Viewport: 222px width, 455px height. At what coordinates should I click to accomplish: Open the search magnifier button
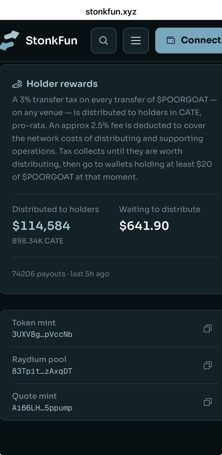(x=104, y=40)
